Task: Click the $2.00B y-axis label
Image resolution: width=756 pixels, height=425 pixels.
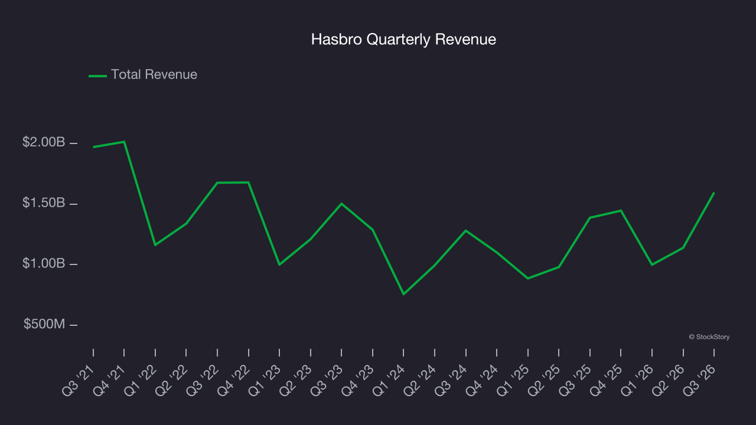Action: coord(44,142)
